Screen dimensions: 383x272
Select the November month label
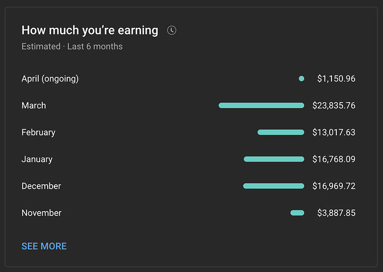(42, 213)
